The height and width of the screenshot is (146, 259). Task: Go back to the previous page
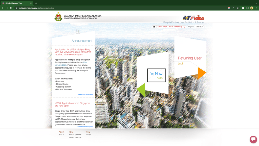[x=3, y=8]
